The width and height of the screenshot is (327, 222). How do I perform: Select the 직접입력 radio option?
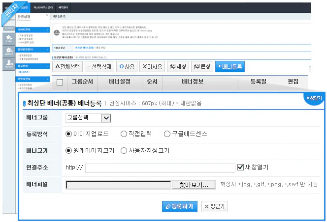point(124,134)
